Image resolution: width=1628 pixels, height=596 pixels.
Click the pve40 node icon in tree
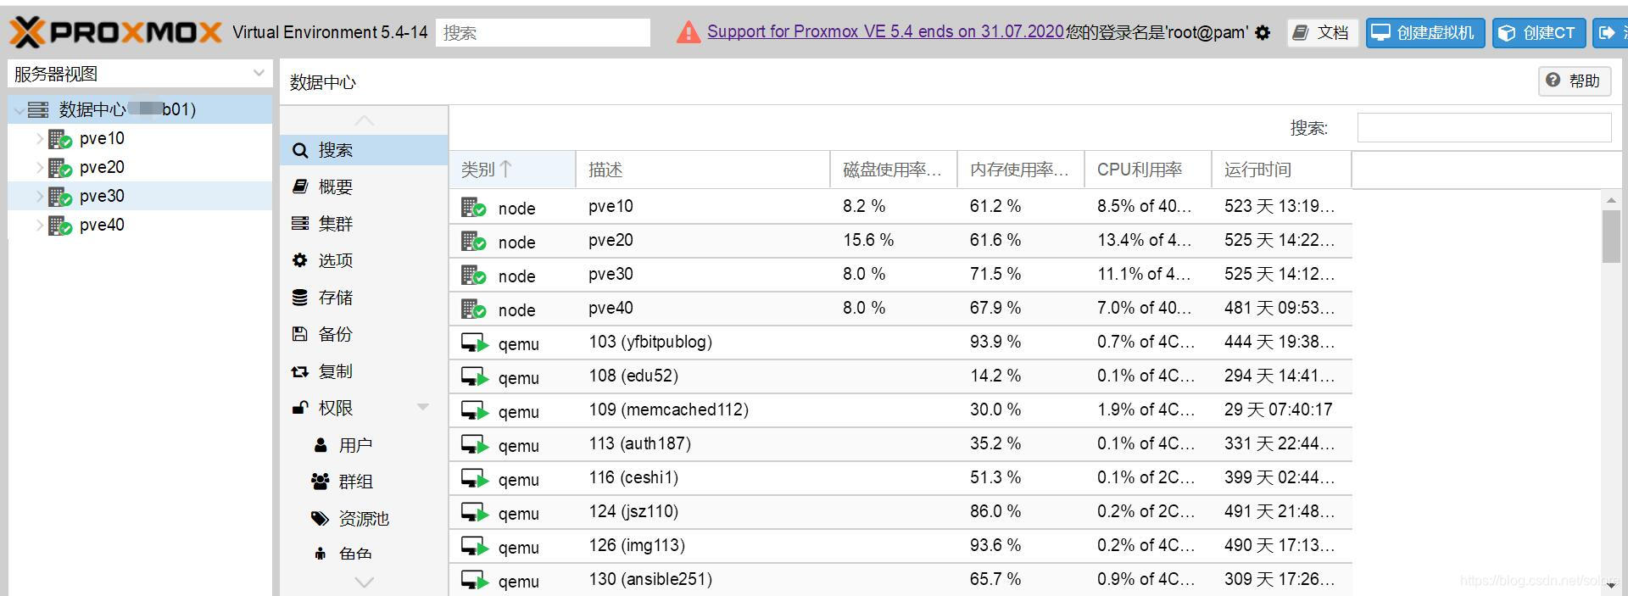(60, 226)
